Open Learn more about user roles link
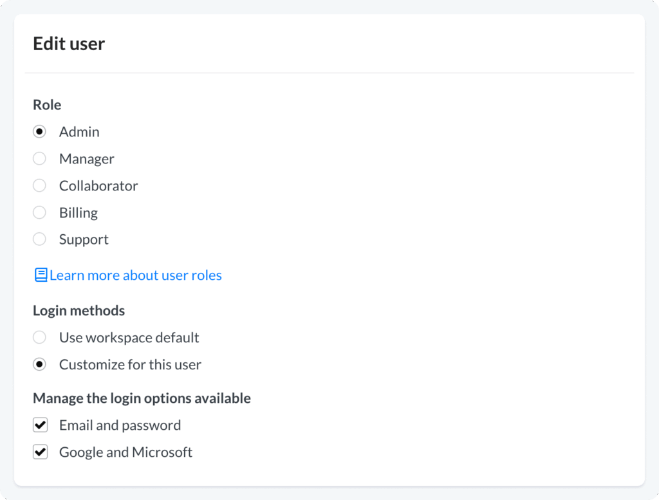Viewport: 659px width, 500px height. [135, 275]
